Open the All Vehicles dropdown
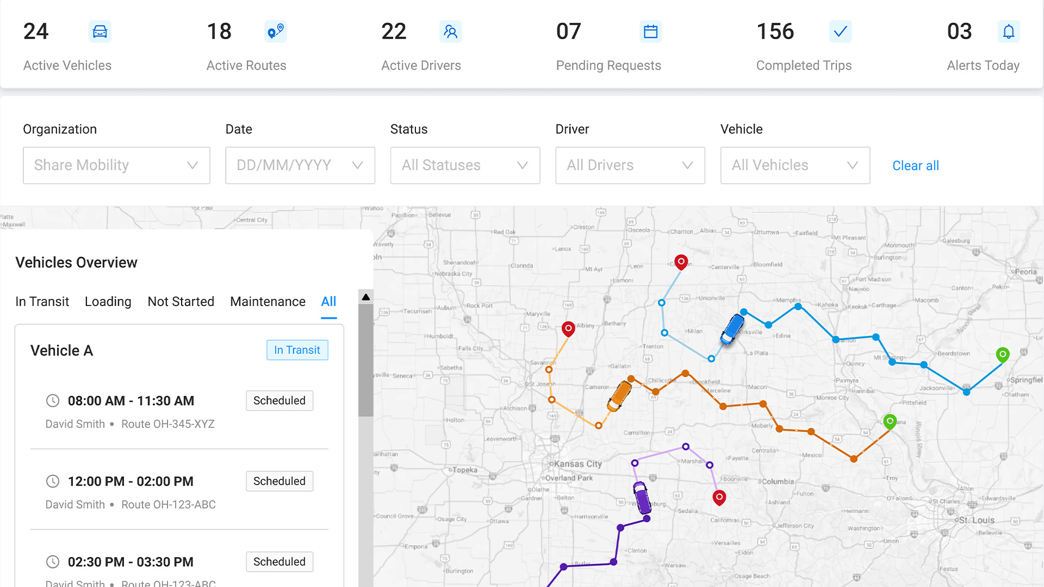1044x587 pixels. [794, 165]
